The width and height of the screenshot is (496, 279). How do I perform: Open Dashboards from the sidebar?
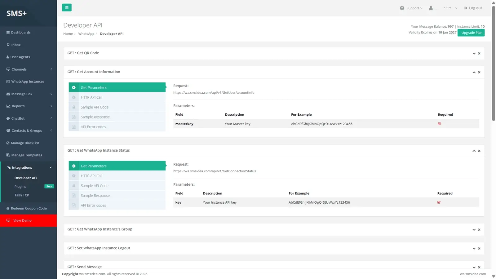pos(20,32)
